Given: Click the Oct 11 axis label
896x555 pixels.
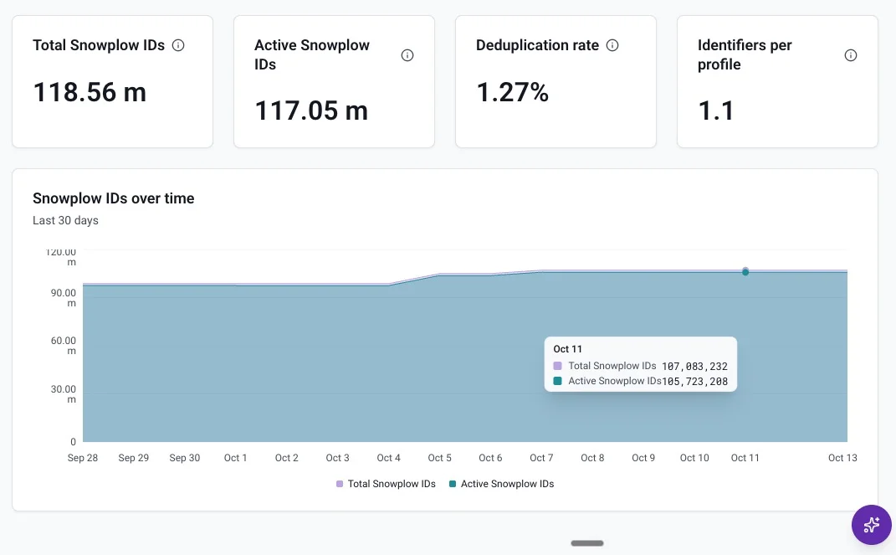Looking at the screenshot, I should tap(745, 458).
